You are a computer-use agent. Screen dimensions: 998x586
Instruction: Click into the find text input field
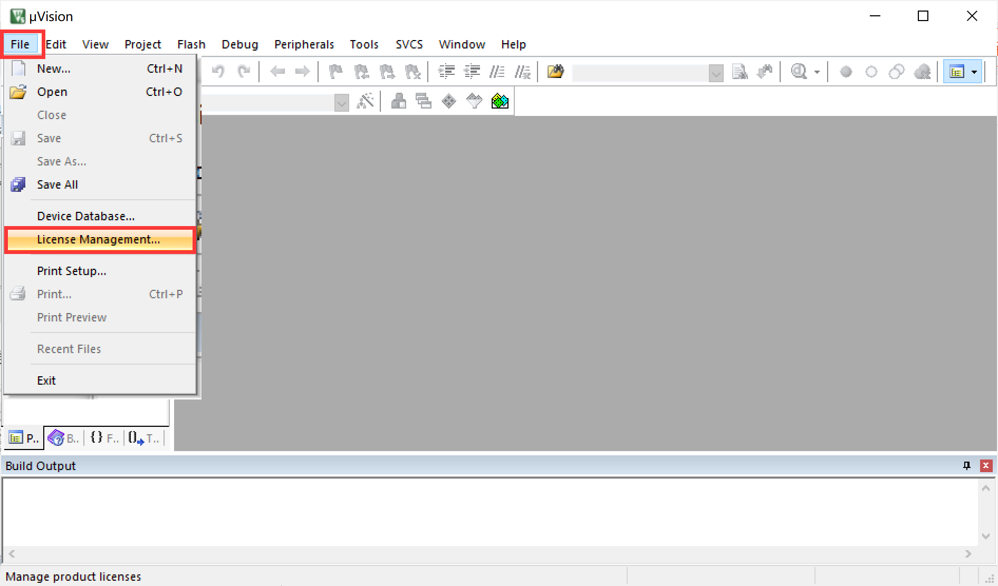point(640,73)
